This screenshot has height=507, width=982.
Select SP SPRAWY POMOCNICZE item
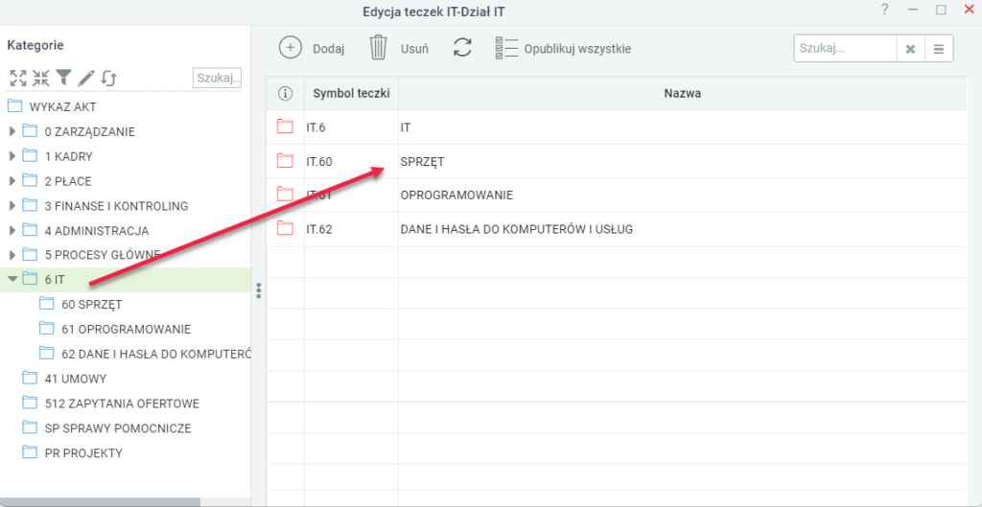coord(118,428)
